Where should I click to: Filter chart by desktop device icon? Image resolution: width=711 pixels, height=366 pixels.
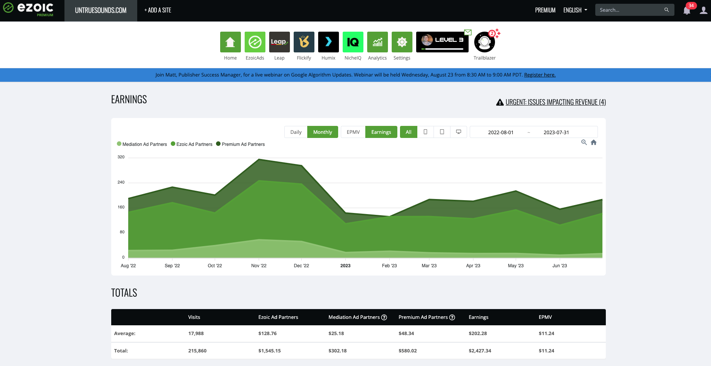pos(459,132)
